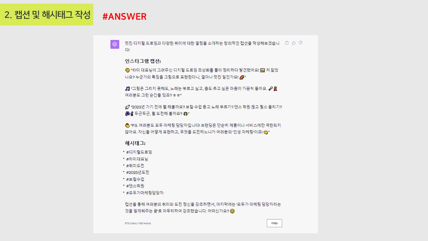
Task: Select the #보컬수업 hashtag
Action: [135, 179]
